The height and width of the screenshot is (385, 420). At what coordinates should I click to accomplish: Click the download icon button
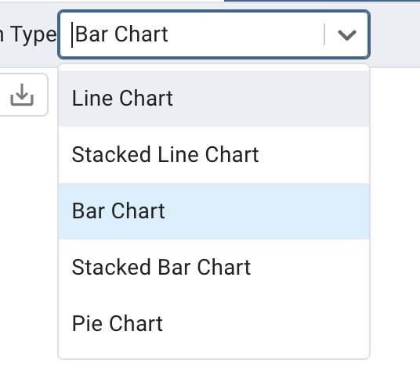(22, 95)
